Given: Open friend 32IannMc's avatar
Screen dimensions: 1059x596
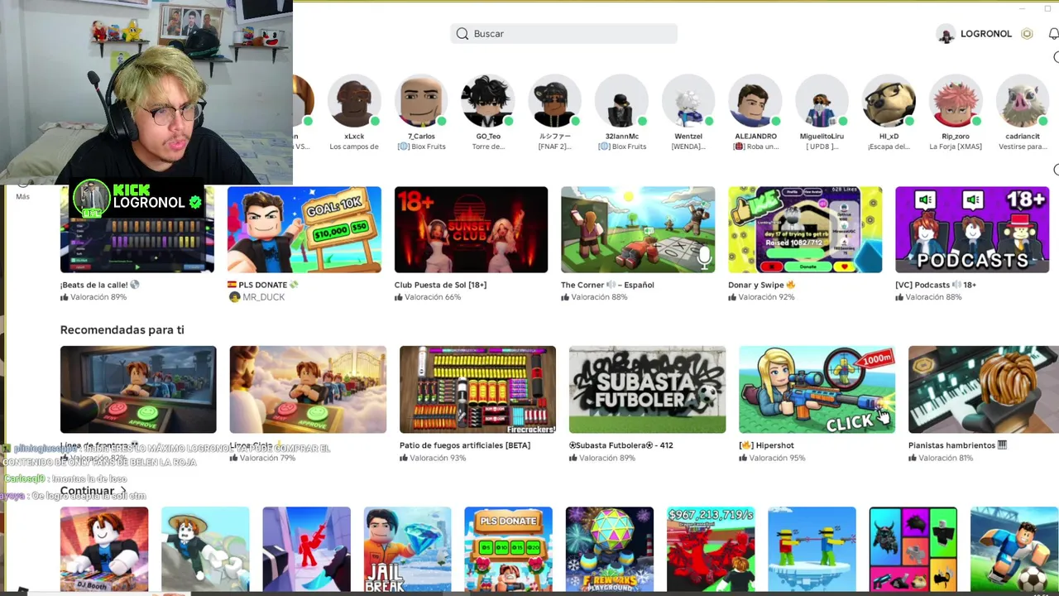Looking at the screenshot, I should 621,102.
